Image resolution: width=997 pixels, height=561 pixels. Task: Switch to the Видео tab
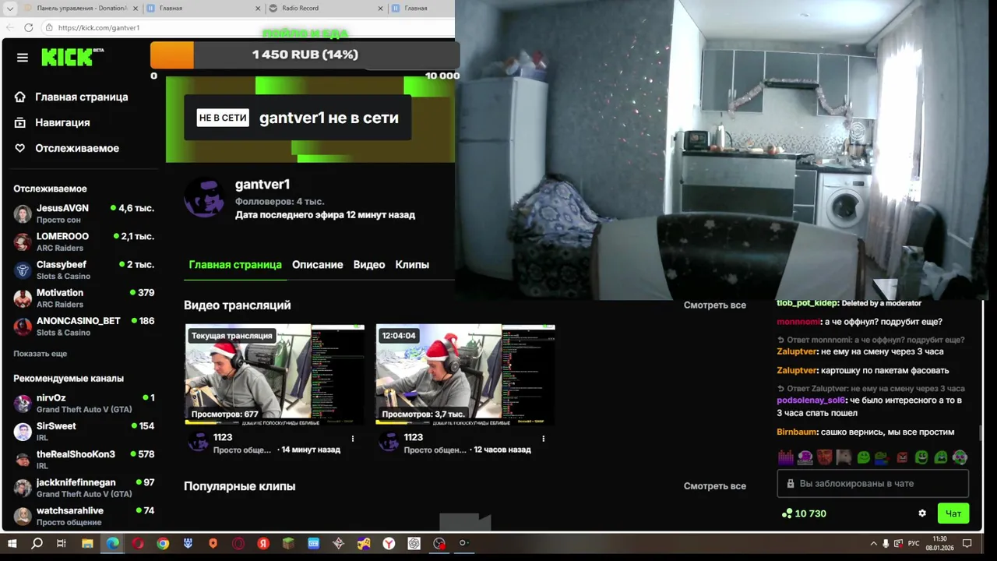(x=369, y=265)
